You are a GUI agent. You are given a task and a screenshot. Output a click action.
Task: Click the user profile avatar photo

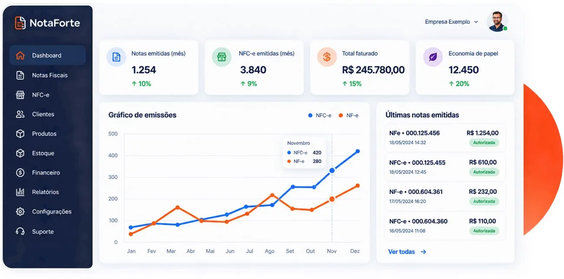[497, 21]
